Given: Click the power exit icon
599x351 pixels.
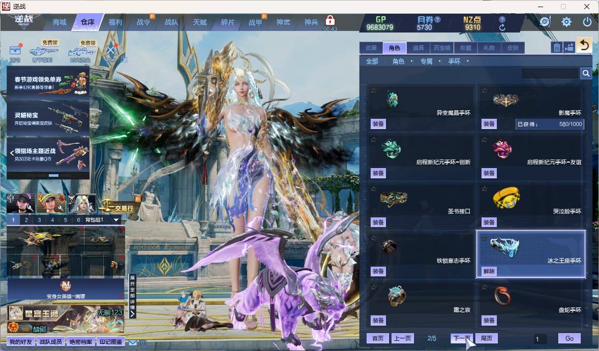Looking at the screenshot, I should point(587,22).
